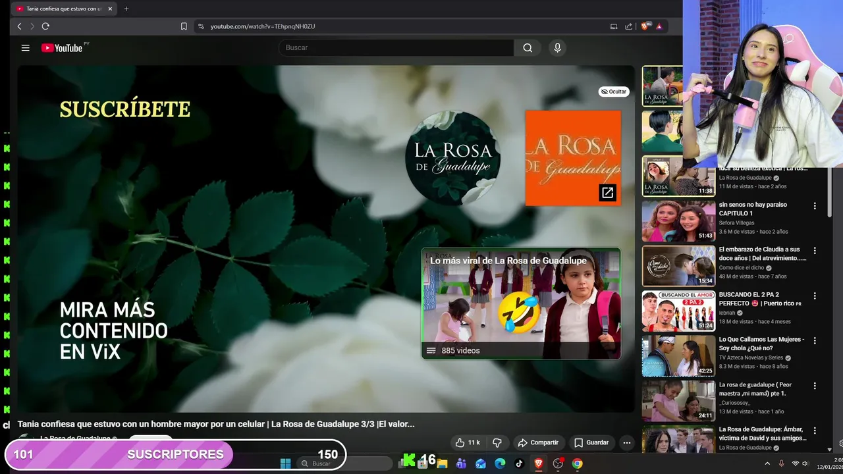The image size is (843, 474).
Task: Focus the YouTube Buscar search field
Action: click(x=397, y=48)
